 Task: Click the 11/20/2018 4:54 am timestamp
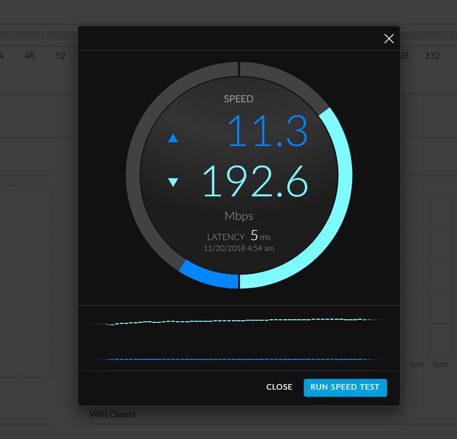(x=239, y=248)
